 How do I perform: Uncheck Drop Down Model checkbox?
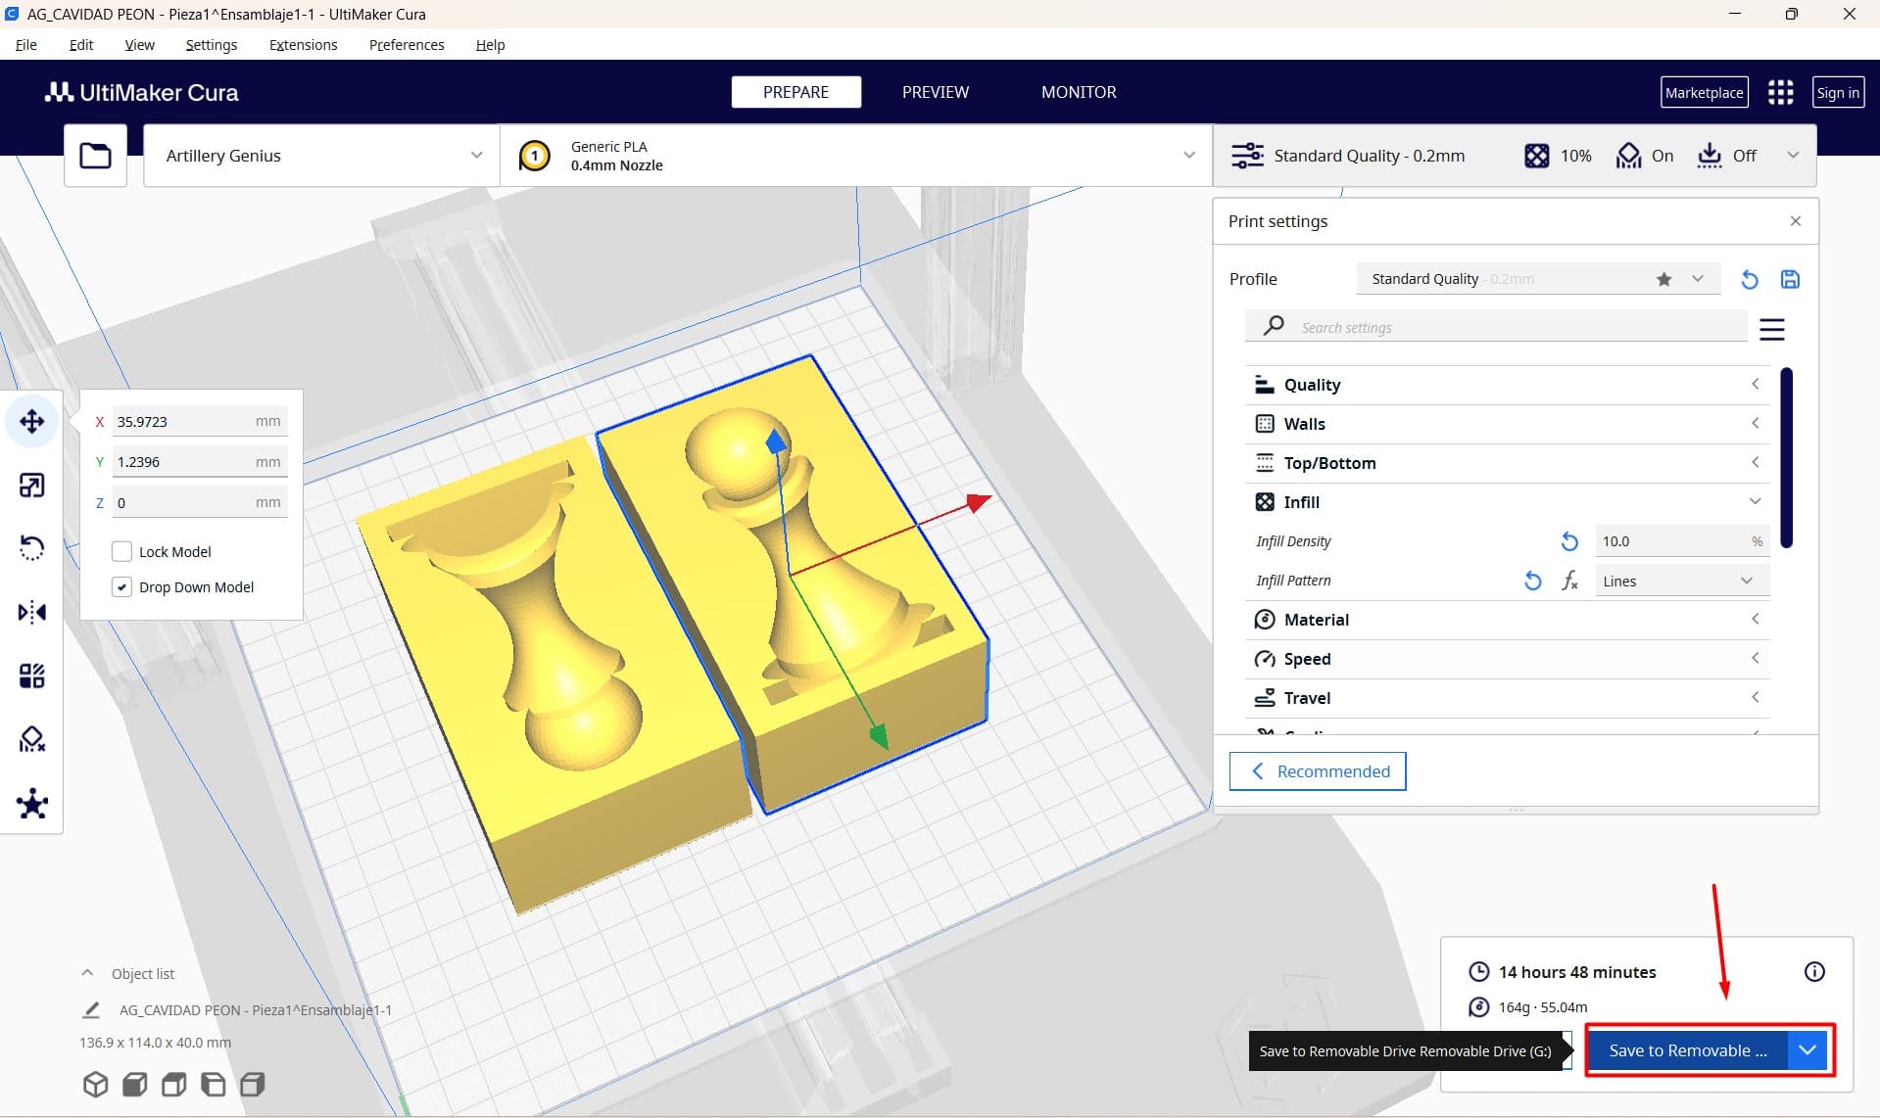pos(121,586)
